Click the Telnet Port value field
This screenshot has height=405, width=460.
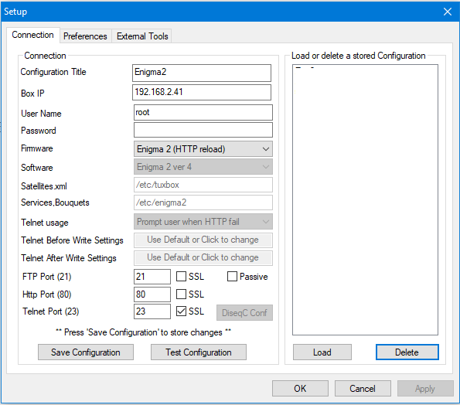(x=152, y=311)
